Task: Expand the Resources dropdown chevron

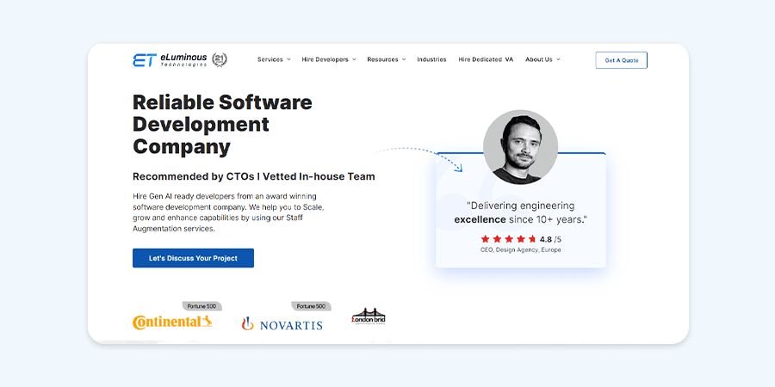Action: tap(404, 59)
